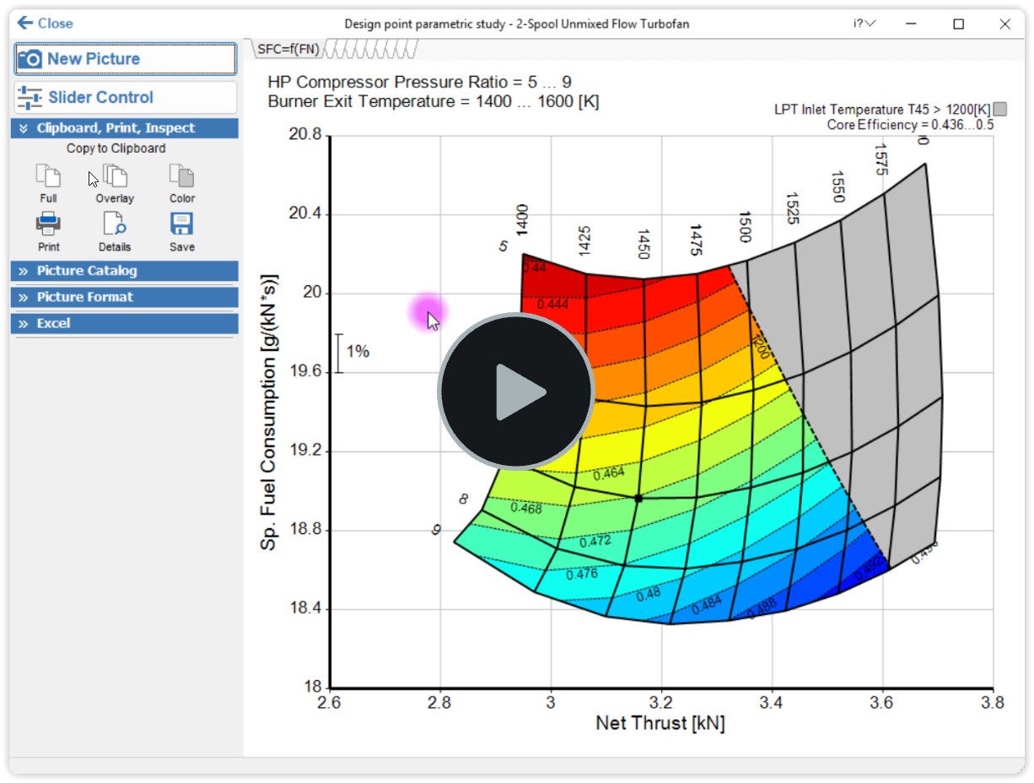Open the Slider Control panel

pos(125,97)
